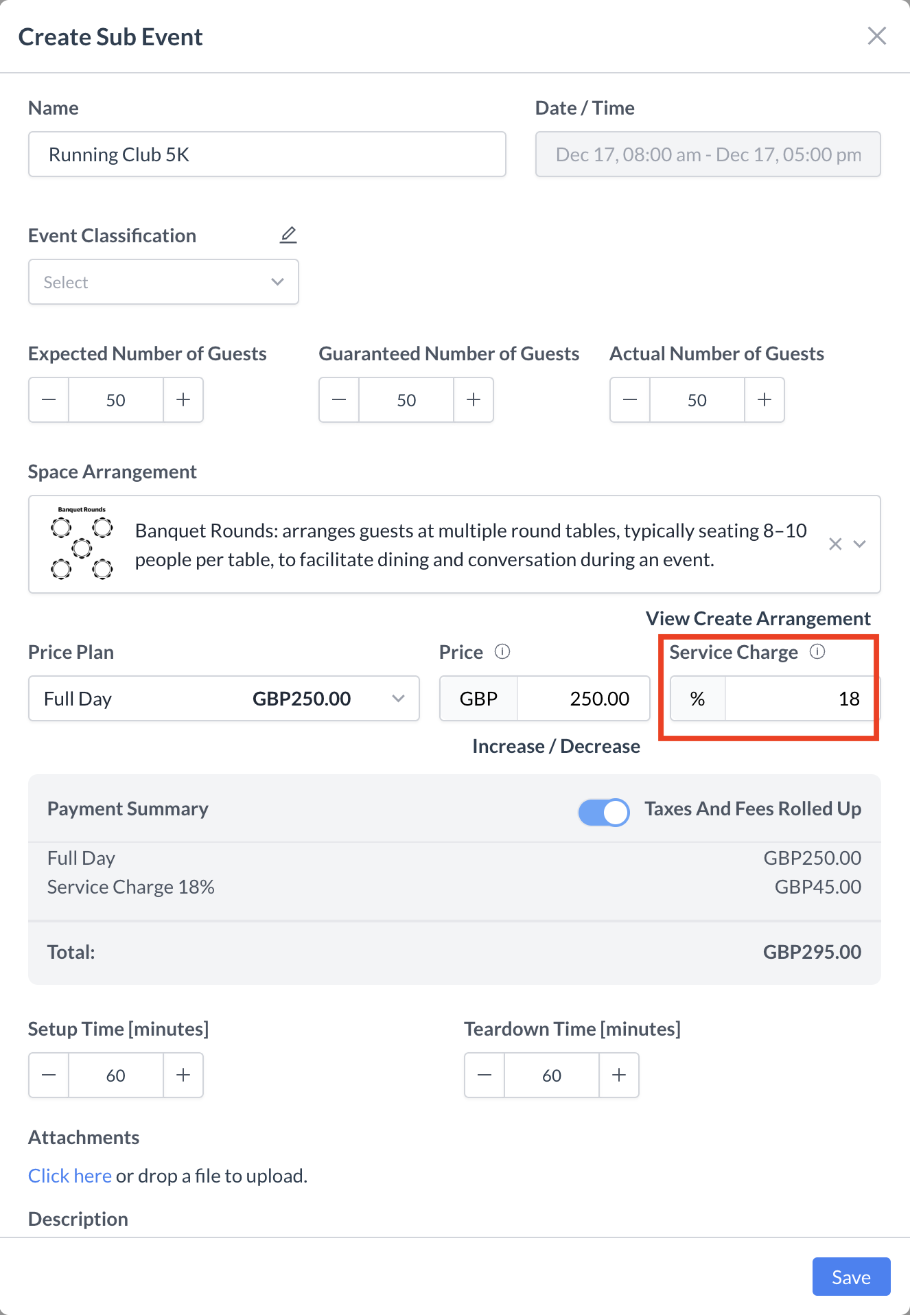
Task: Click the Price info icon
Action: 502,651
